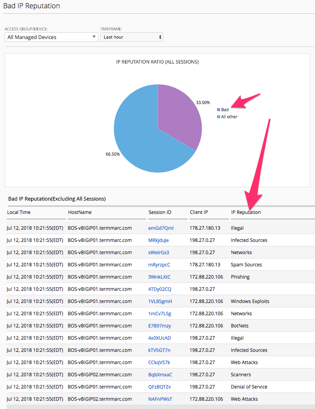Click the purple Bad legend swatch
Viewport: 315px width, 409px height.
pyautogui.click(x=219, y=110)
